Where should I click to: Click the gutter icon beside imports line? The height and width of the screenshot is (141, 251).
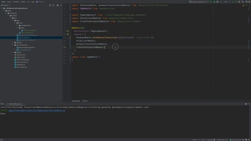coord(68,34)
